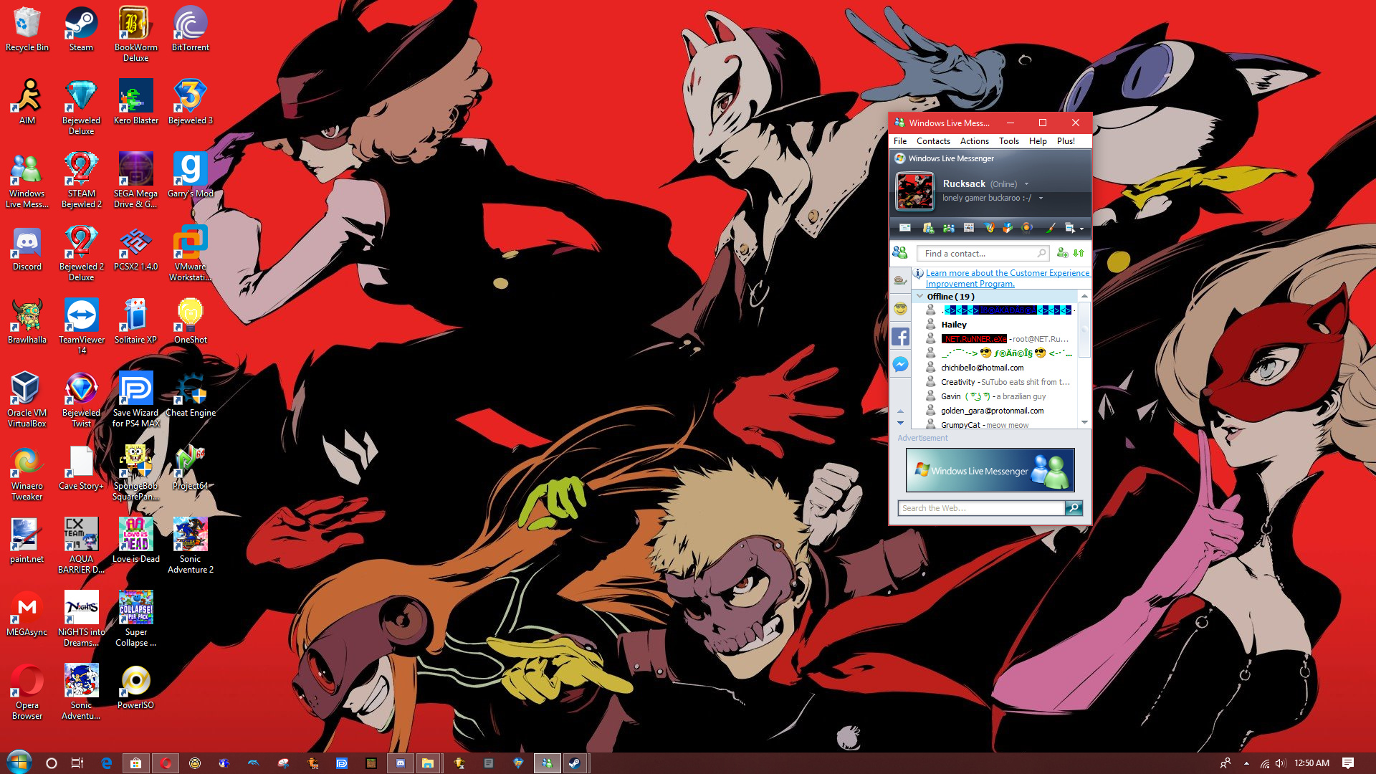
Task: Click the news page icon in Messenger toolbar
Action: 969,228
